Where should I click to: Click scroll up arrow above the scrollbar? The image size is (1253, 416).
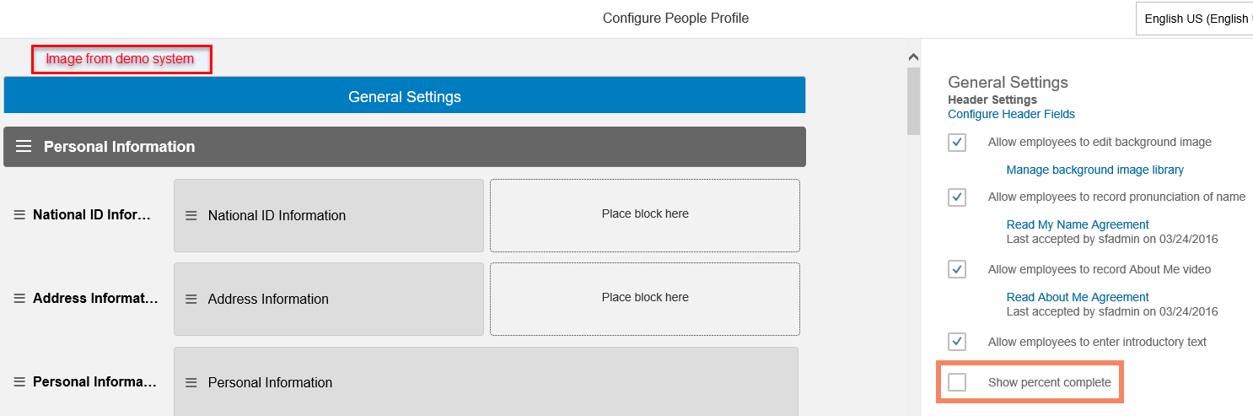pyautogui.click(x=912, y=57)
